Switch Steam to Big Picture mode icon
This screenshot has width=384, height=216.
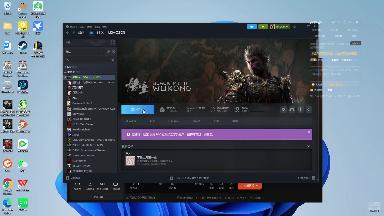(295, 26)
